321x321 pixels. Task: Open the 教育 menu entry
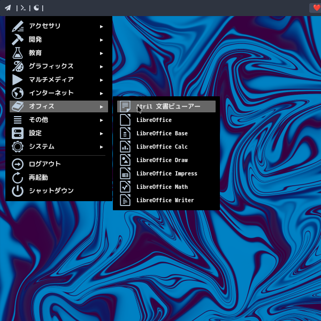pos(59,53)
